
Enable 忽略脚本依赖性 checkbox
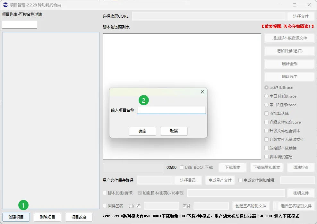[x=266, y=148]
